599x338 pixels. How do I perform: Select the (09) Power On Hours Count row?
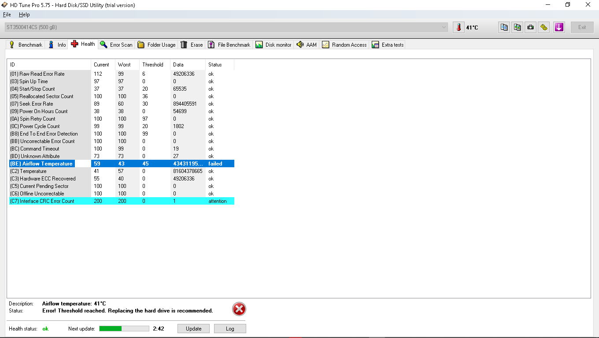[122, 111]
